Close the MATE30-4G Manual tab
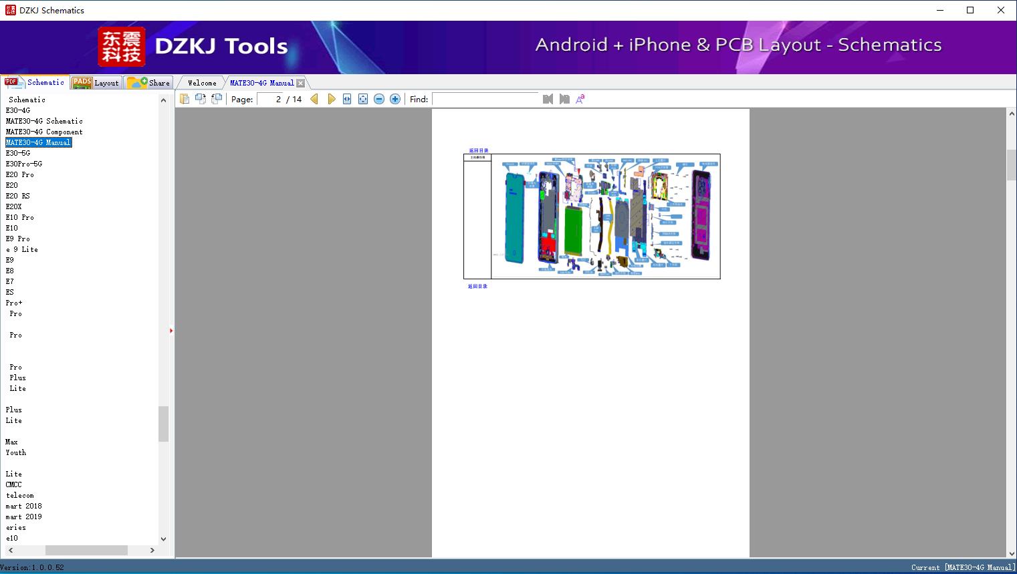This screenshot has height=574, width=1017. 301,83
